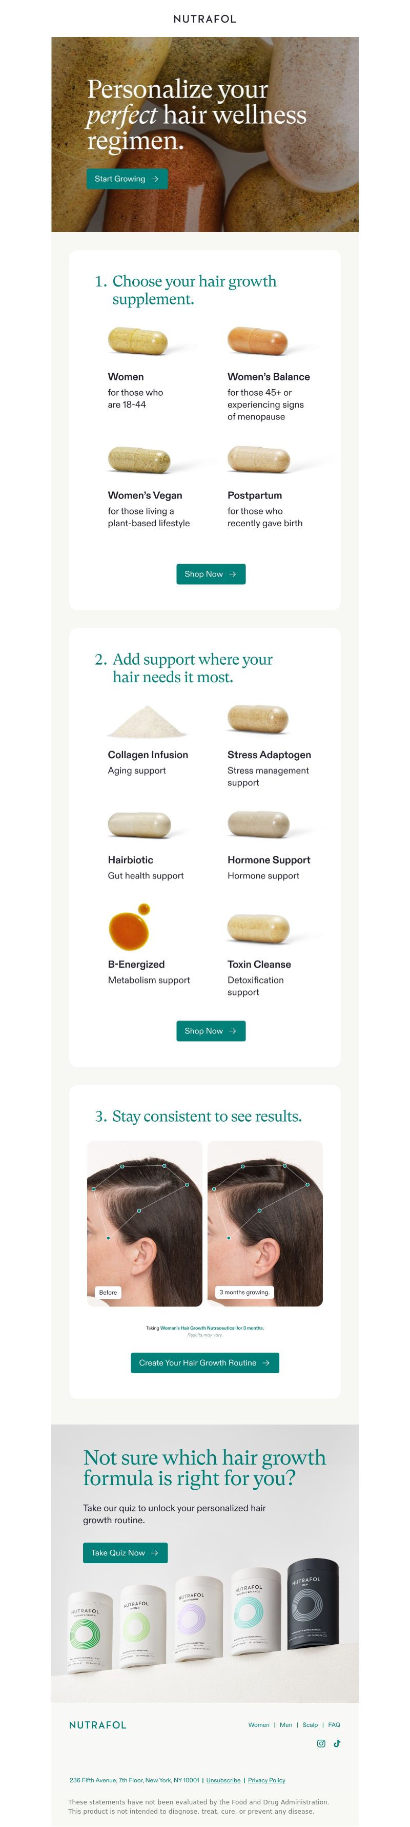Click the Start Growing button
The image size is (410, 1827).
127,179
